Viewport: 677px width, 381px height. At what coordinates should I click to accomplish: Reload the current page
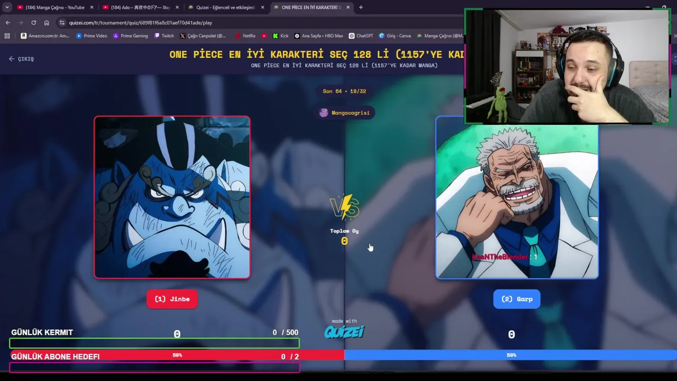[33, 23]
